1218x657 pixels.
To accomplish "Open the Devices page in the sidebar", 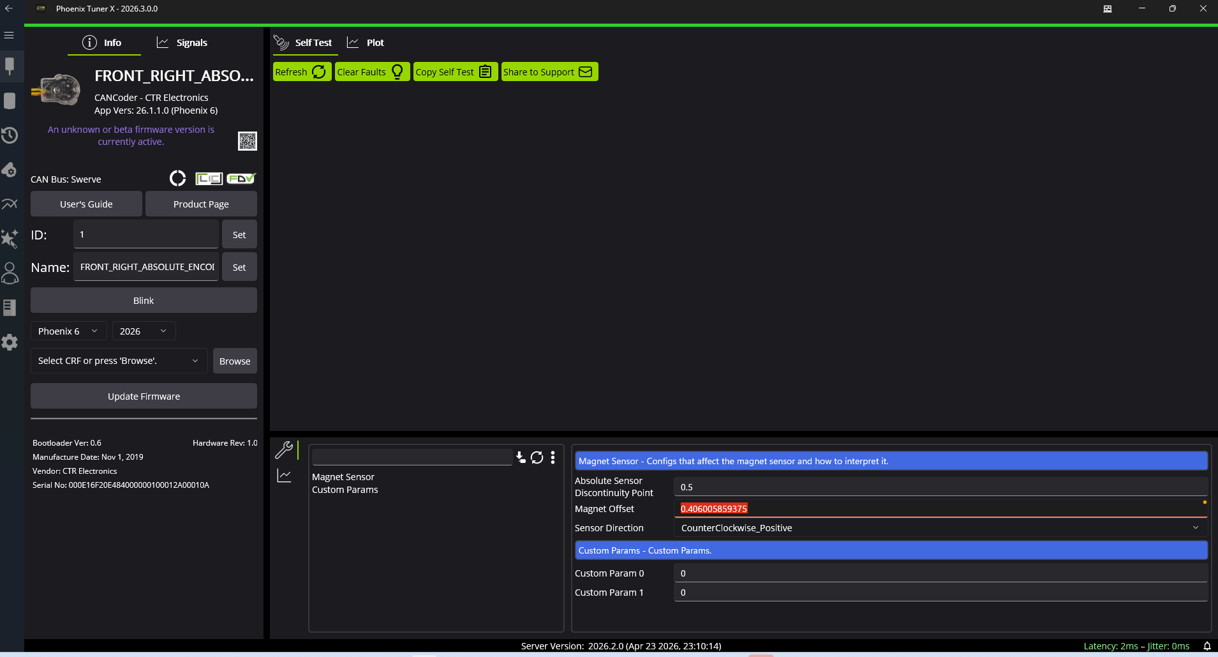I will click(10, 66).
